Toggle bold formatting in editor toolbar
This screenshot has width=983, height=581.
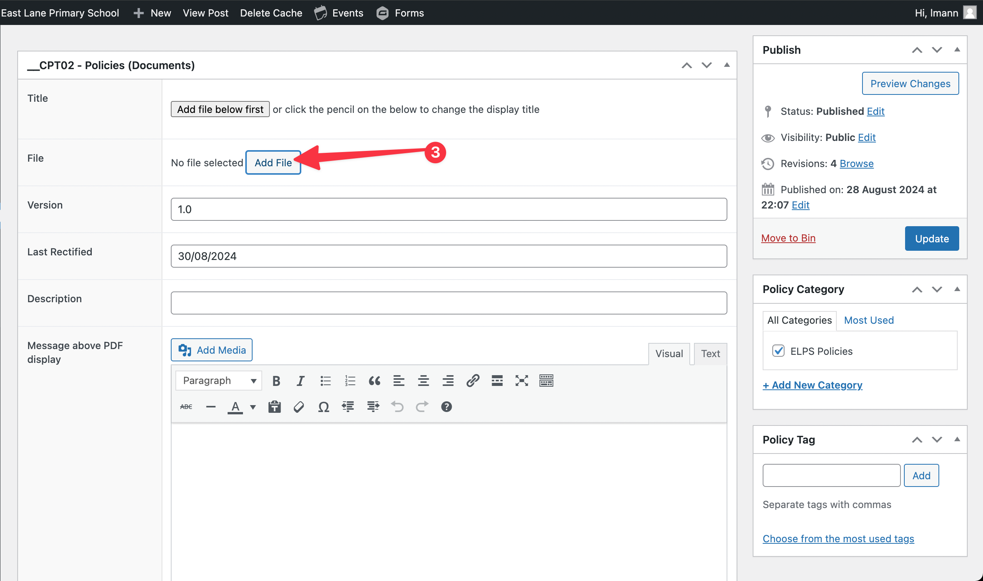[276, 381]
